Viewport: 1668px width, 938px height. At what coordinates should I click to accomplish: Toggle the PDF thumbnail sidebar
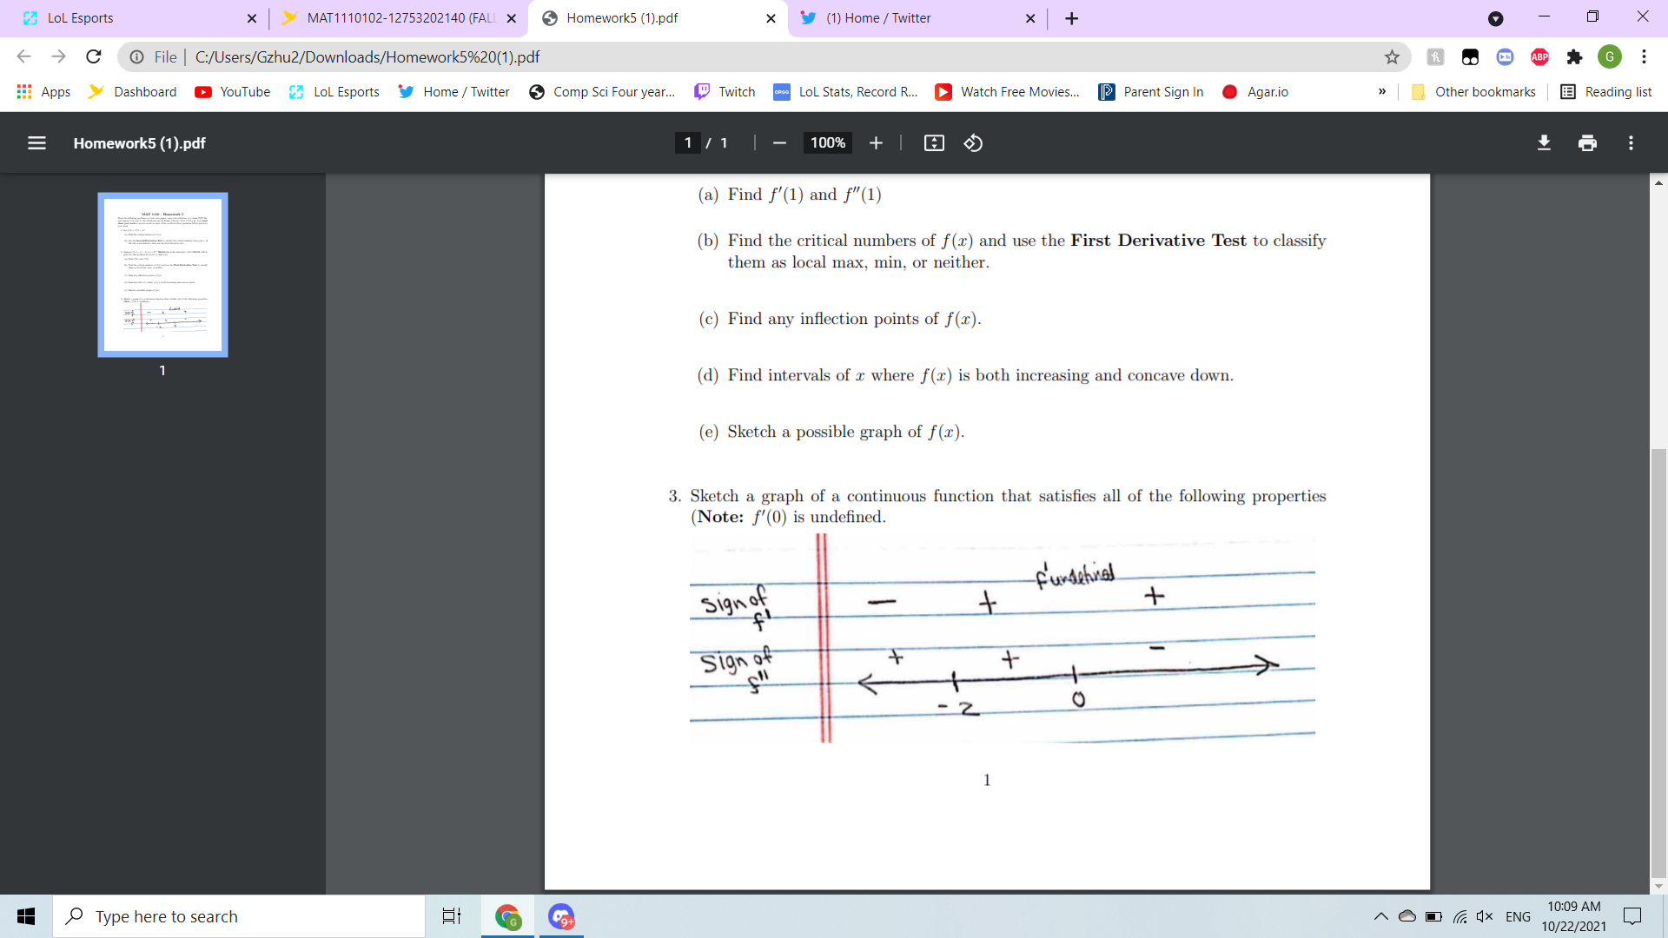click(36, 143)
